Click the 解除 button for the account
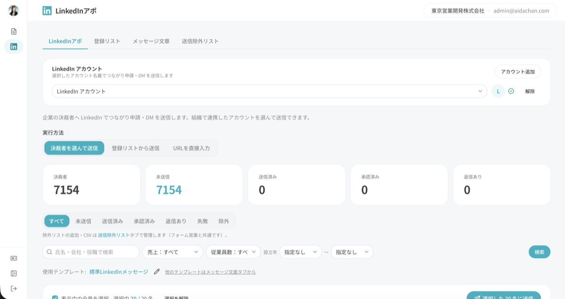Image resolution: width=565 pixels, height=299 pixels. tap(530, 91)
